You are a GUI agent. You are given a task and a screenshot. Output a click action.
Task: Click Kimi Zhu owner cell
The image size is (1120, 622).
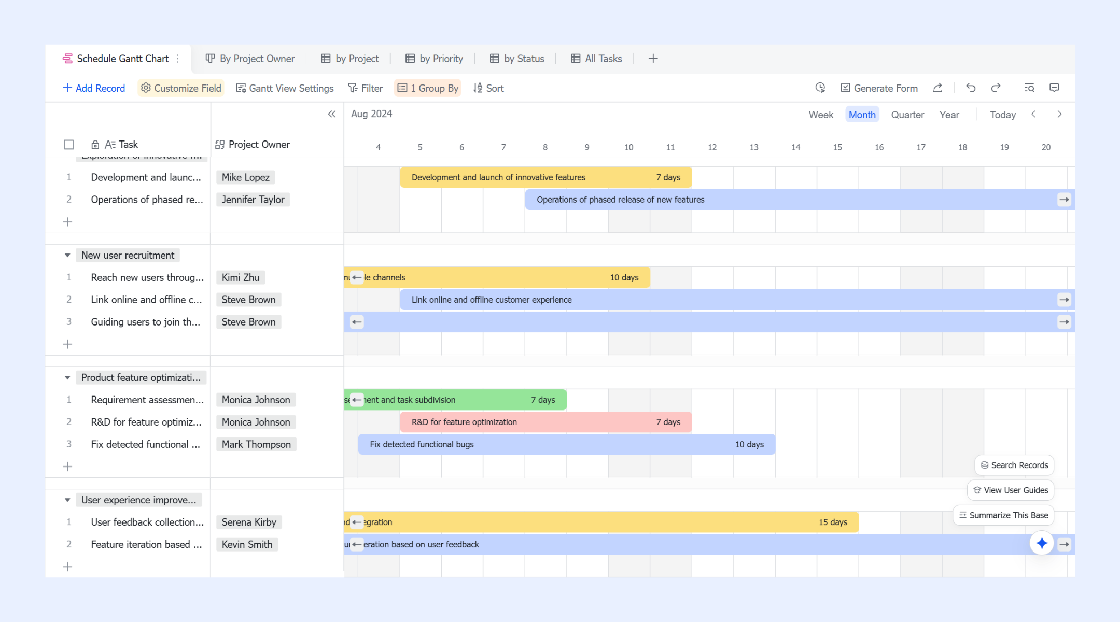pos(241,277)
